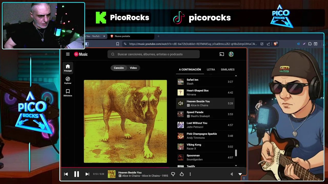
Task: Click the purple feather extension icon
Action: pyautogui.click(x=304, y=44)
